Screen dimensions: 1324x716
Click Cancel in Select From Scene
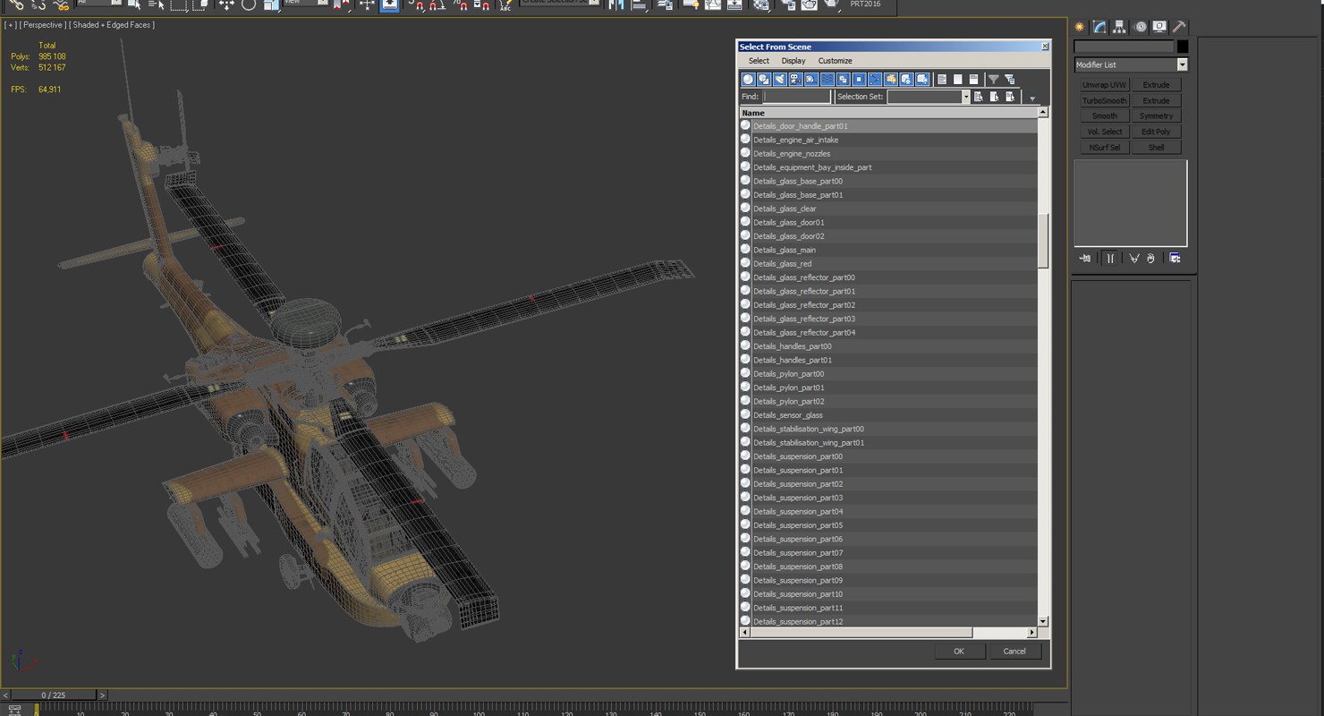coord(1014,652)
